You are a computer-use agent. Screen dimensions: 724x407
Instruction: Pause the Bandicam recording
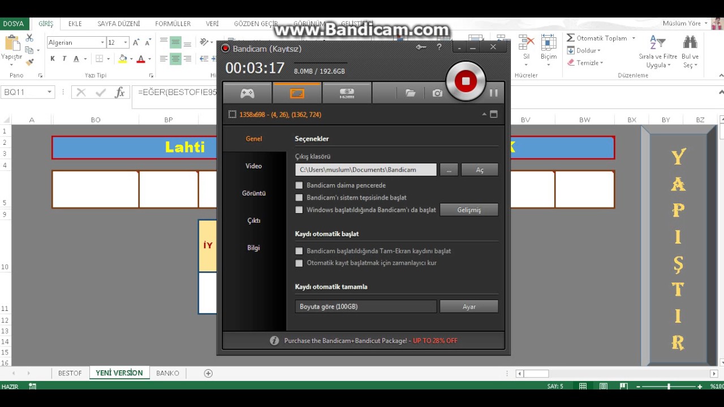click(493, 93)
